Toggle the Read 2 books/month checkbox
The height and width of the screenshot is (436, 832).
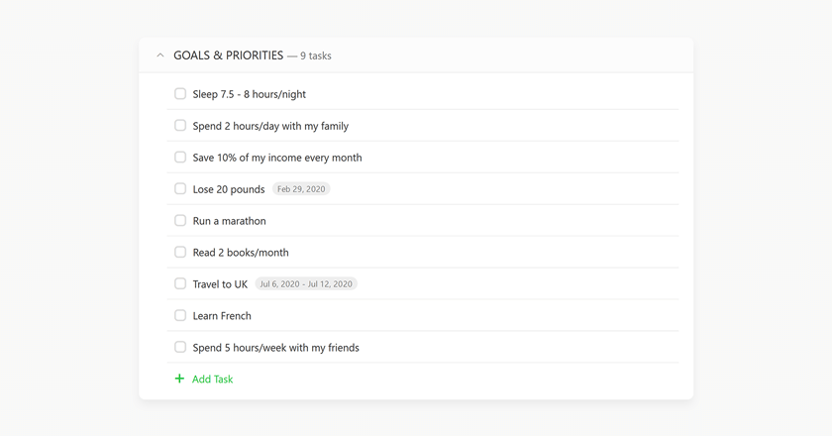pyautogui.click(x=180, y=253)
